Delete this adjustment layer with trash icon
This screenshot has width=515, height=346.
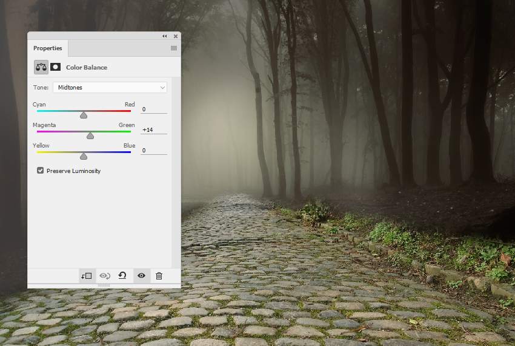pos(159,276)
